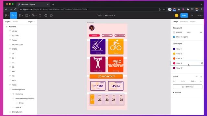Screen dimensions: 207x116
Task: Open export settings three-dot menu
Action: pyautogui.click(x=201, y=81)
